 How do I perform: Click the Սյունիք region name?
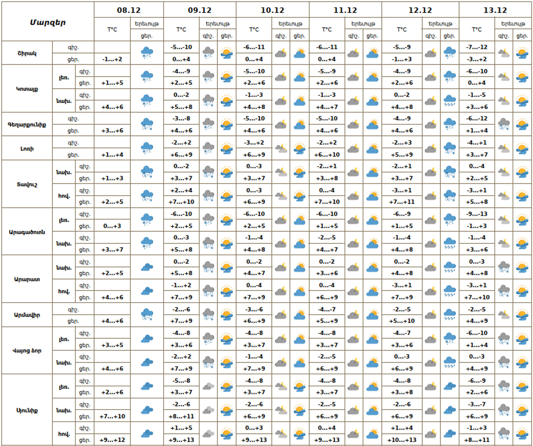pos(27,410)
